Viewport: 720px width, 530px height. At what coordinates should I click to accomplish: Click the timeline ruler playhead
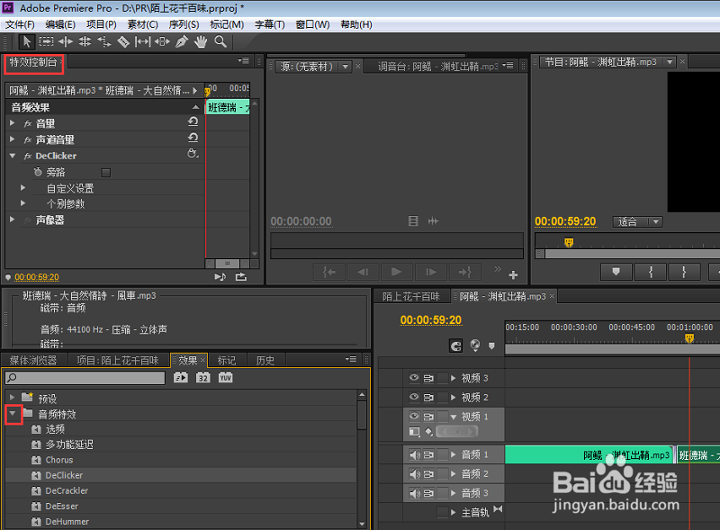pos(689,338)
